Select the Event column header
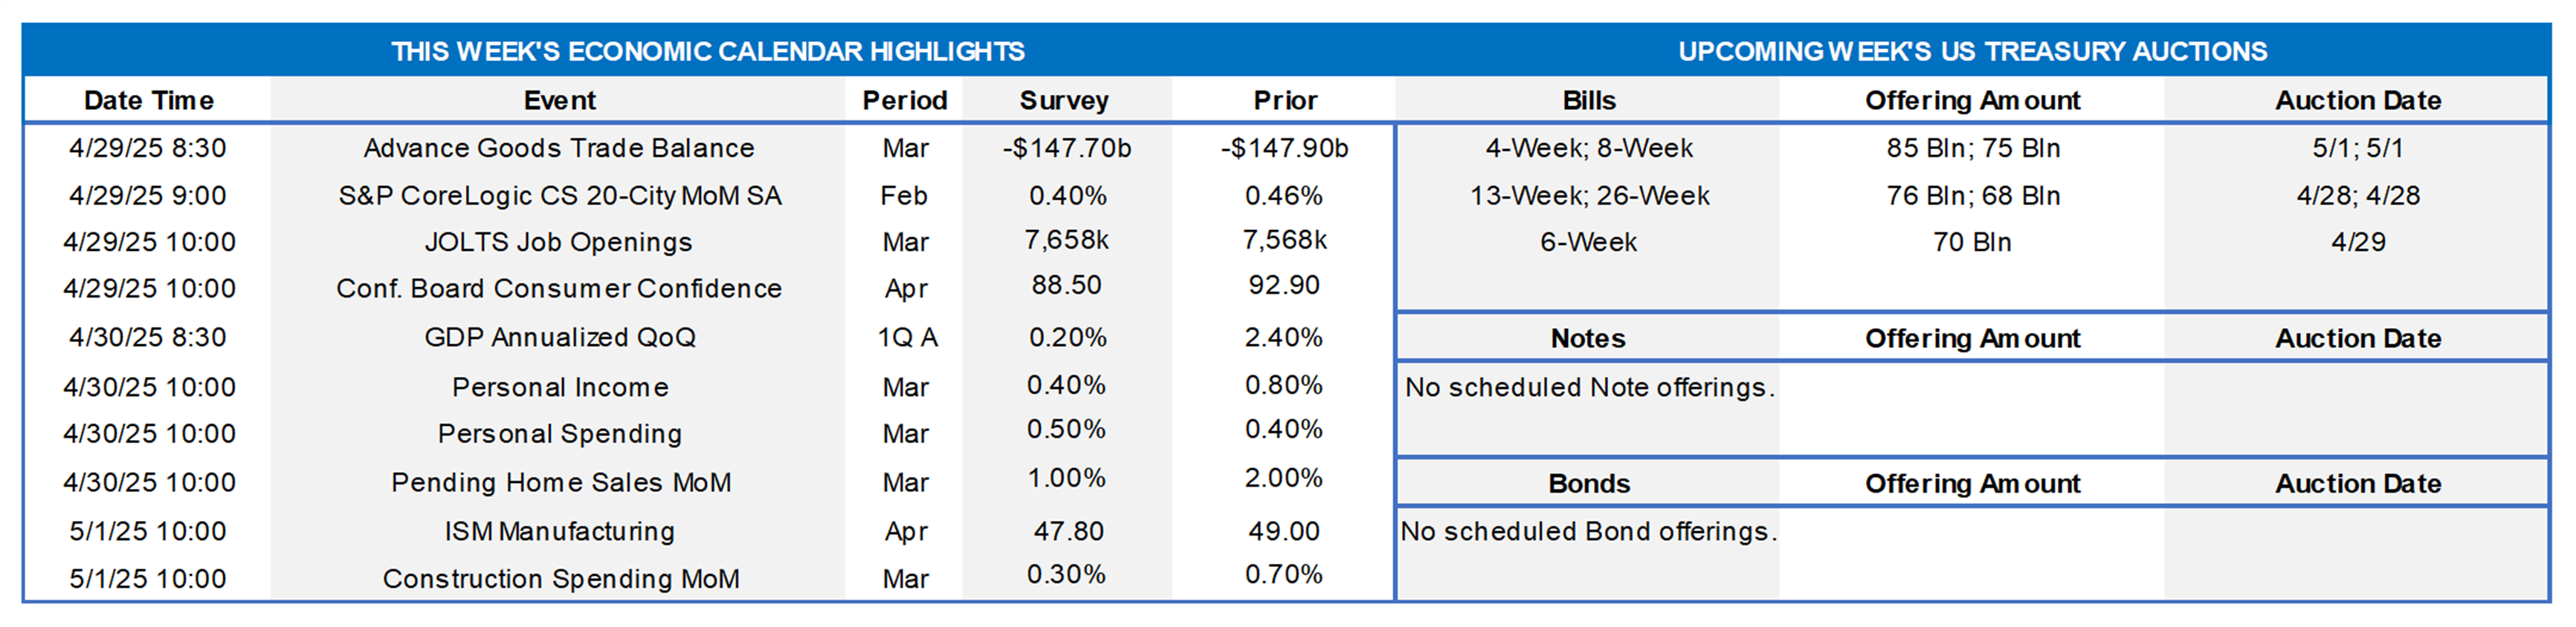The image size is (2576, 627). pos(559,101)
